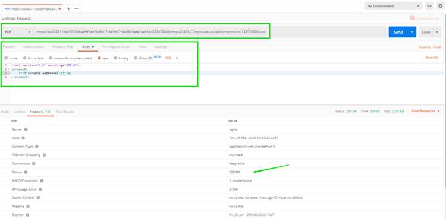Click the Save button
Viewport: 446px width, 219px height.
(x=426, y=32)
